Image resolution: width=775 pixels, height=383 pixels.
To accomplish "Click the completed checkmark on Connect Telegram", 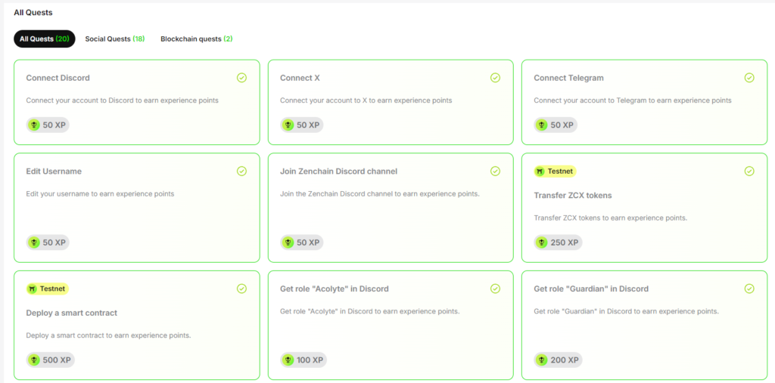I will [x=749, y=78].
